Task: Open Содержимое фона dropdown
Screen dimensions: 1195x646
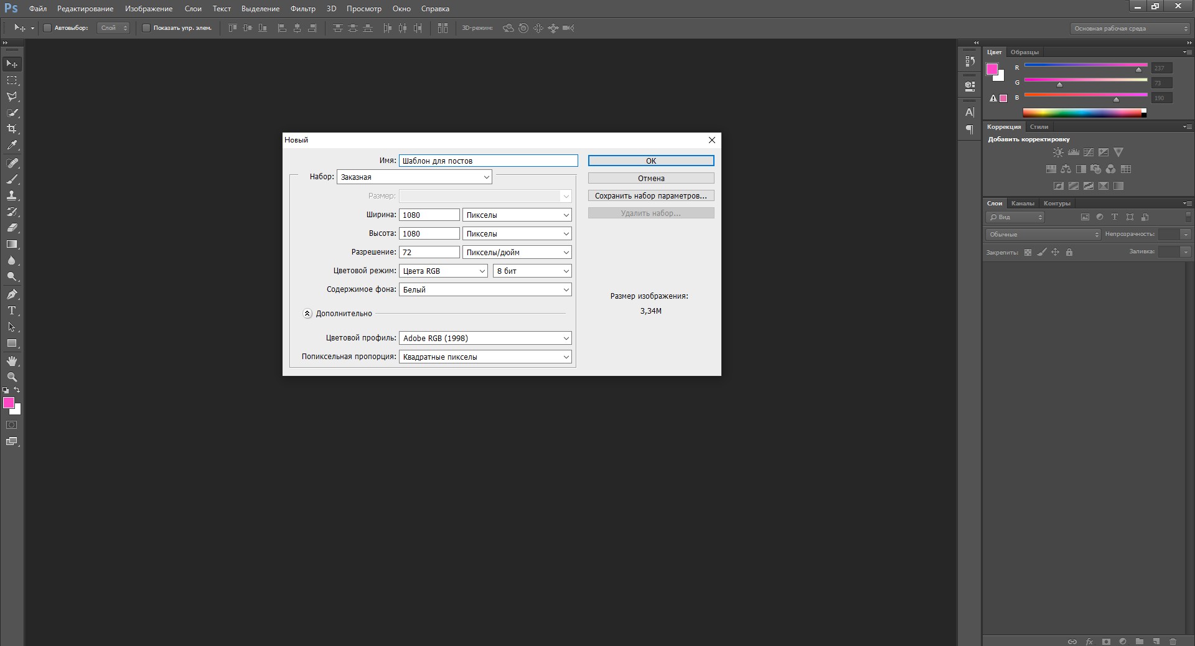Action: coord(485,289)
